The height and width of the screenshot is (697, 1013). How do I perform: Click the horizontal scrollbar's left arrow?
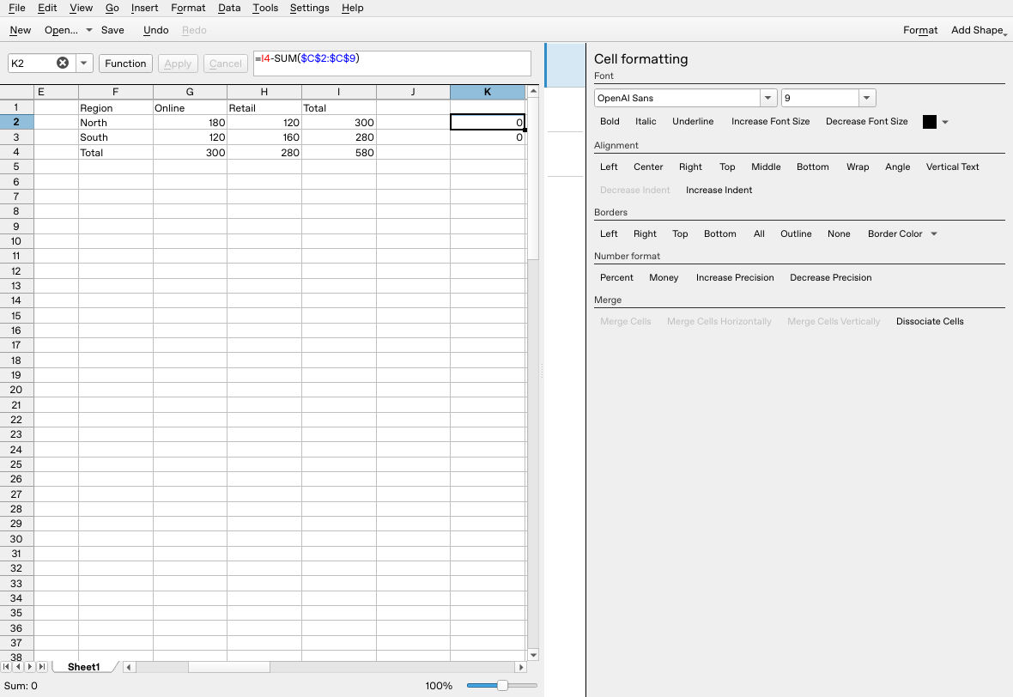pyautogui.click(x=130, y=667)
